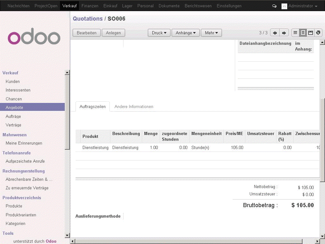Switch to list view icon
The image size is (325, 244).
pyautogui.click(x=295, y=33)
